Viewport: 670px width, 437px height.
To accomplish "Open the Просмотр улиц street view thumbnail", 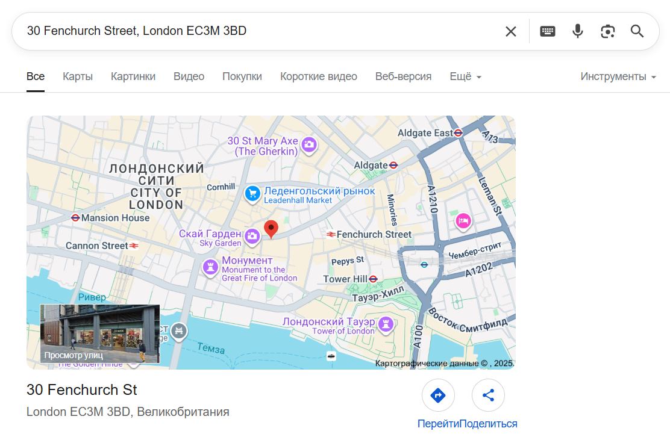I will pyautogui.click(x=100, y=333).
